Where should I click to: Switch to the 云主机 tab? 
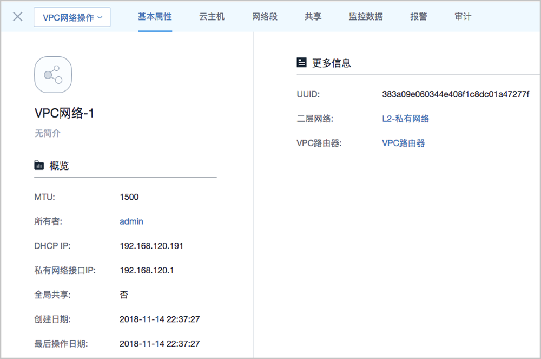click(x=212, y=17)
